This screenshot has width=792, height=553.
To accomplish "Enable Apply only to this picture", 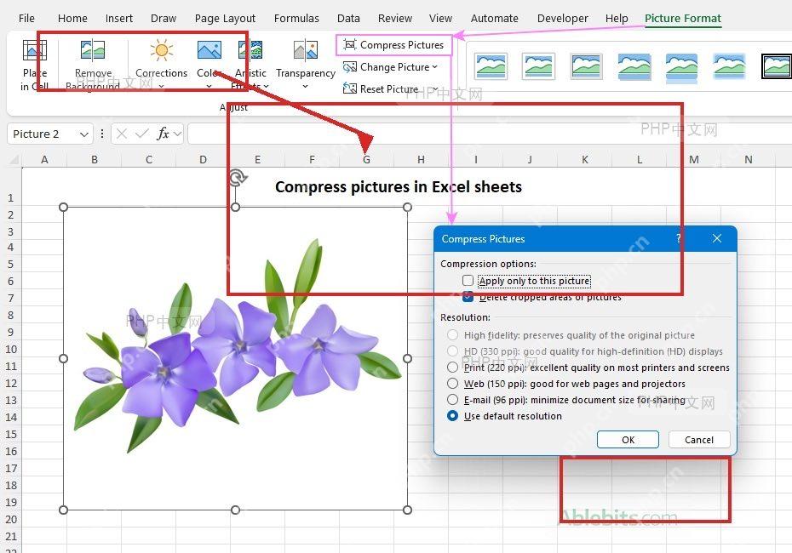I will pos(468,281).
